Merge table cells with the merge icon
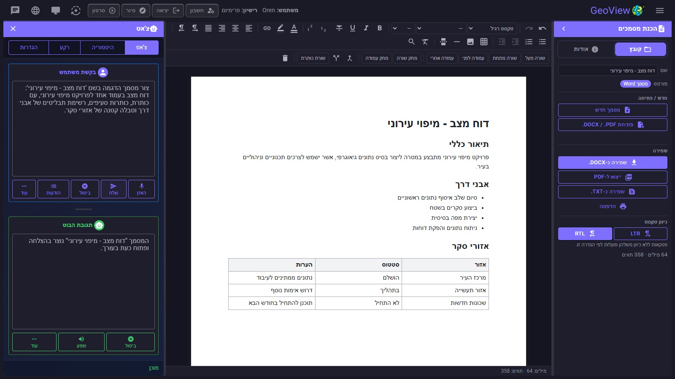The image size is (675, 379). (x=350, y=58)
